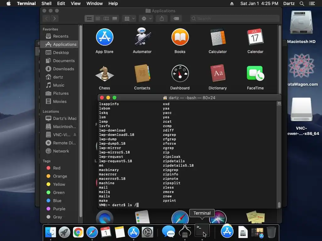Open the FaceTime app icon
322x241 pixels.
coord(255,73)
